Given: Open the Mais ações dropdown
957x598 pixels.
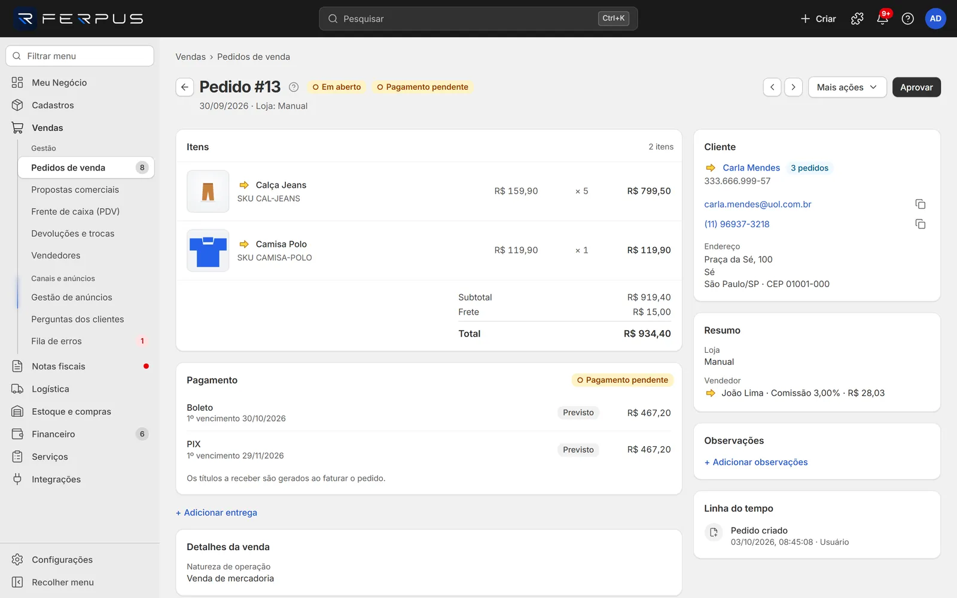Looking at the screenshot, I should coord(847,87).
